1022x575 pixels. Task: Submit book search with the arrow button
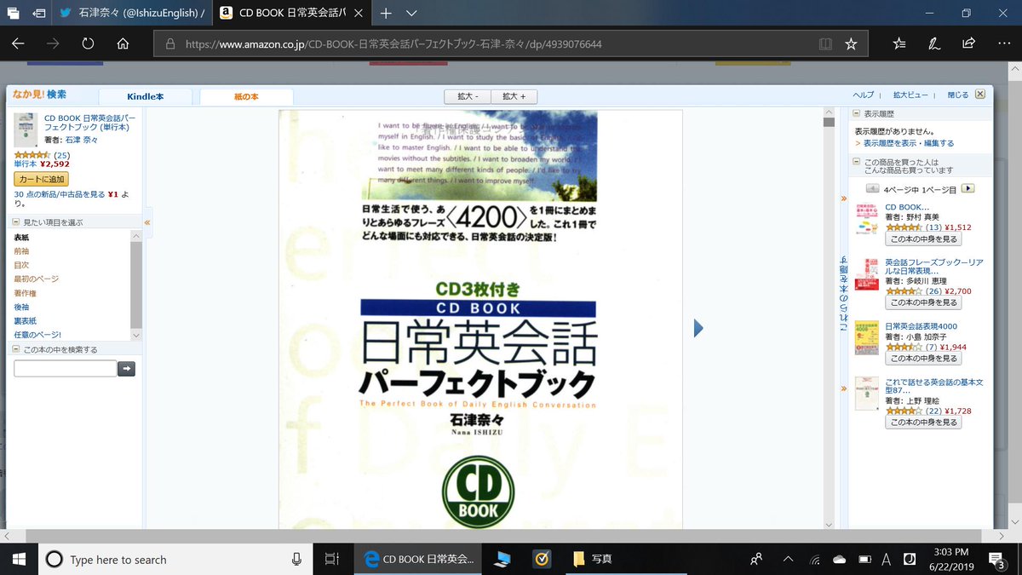(x=126, y=369)
